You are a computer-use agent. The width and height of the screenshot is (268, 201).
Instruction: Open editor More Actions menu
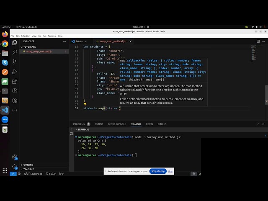pos(263,41)
